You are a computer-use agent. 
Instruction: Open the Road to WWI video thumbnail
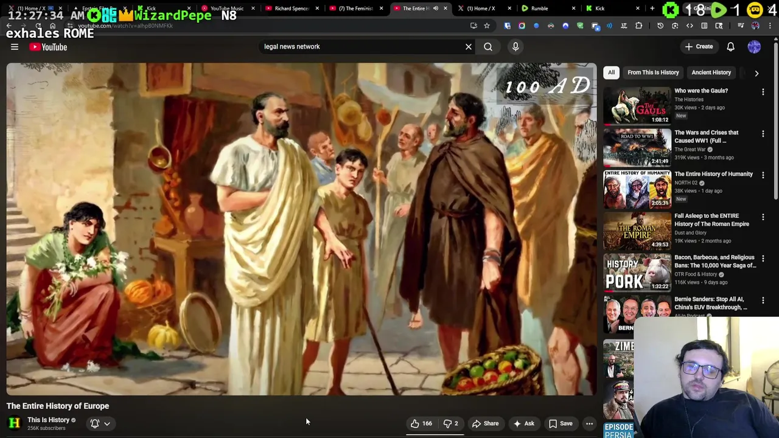pyautogui.click(x=637, y=147)
